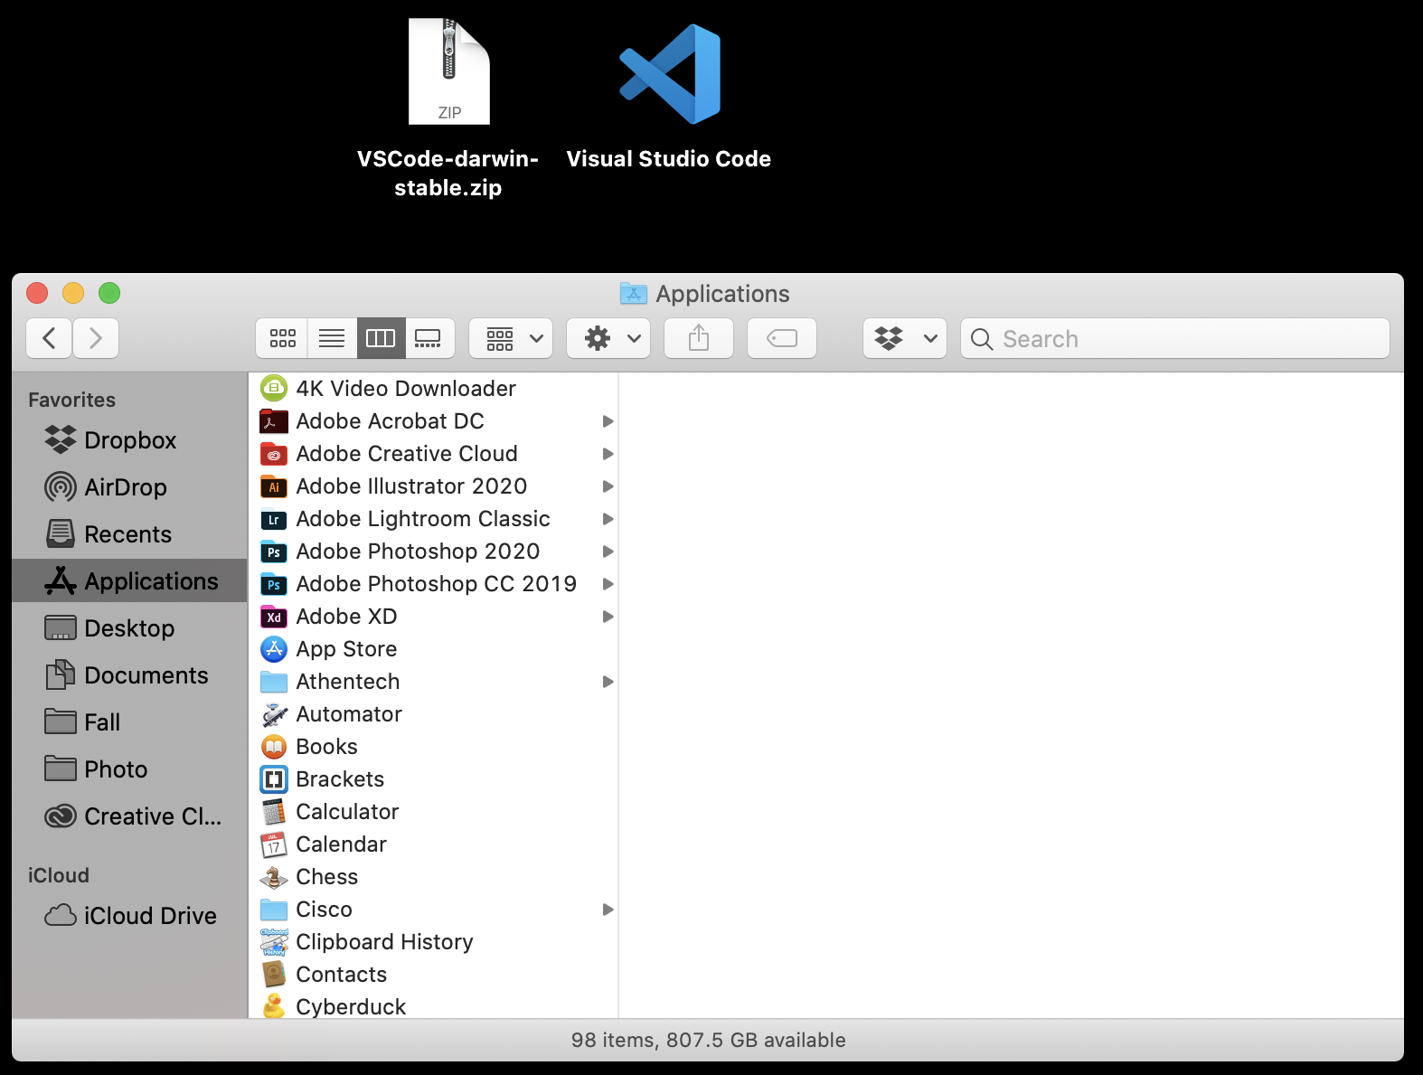Select the Cisco folder icon
The image size is (1423, 1075).
(274, 910)
